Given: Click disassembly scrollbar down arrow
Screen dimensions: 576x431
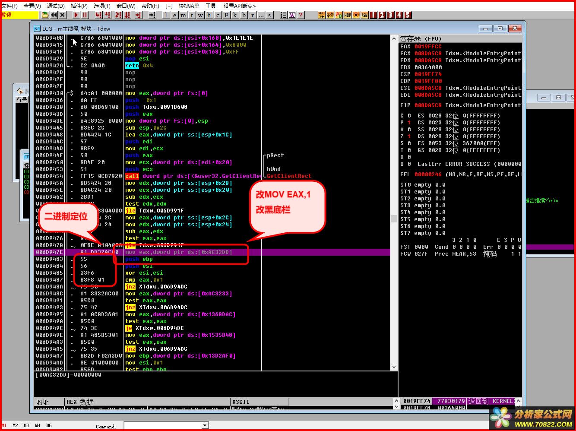Looking at the screenshot, I should [x=394, y=367].
